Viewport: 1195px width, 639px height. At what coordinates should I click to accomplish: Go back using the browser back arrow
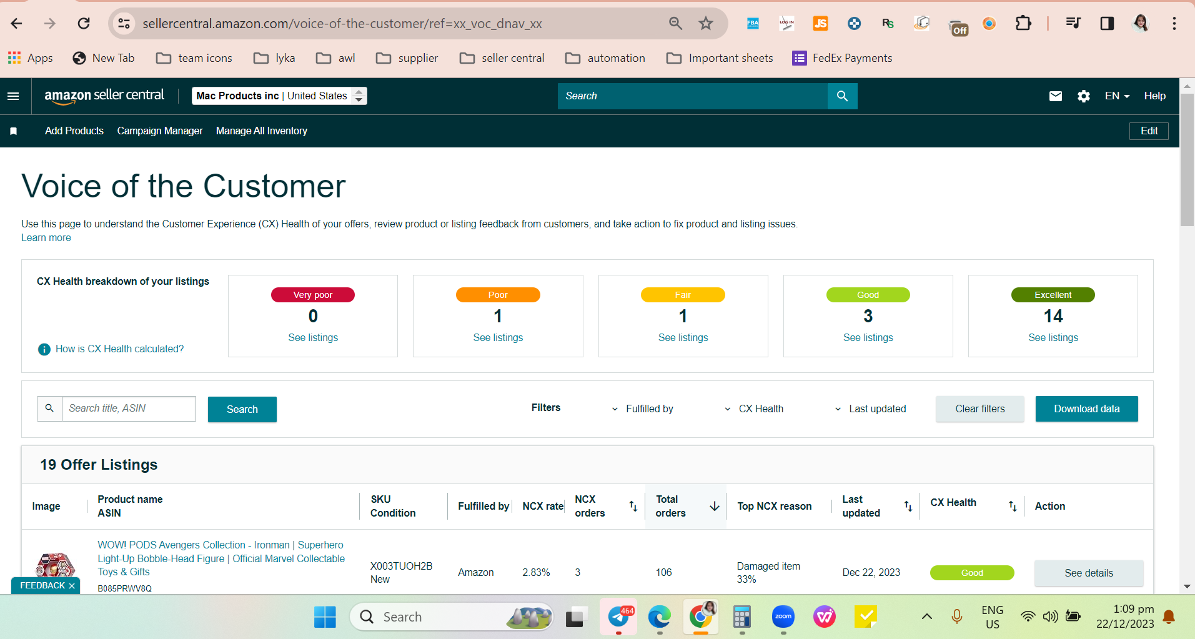pyautogui.click(x=17, y=24)
